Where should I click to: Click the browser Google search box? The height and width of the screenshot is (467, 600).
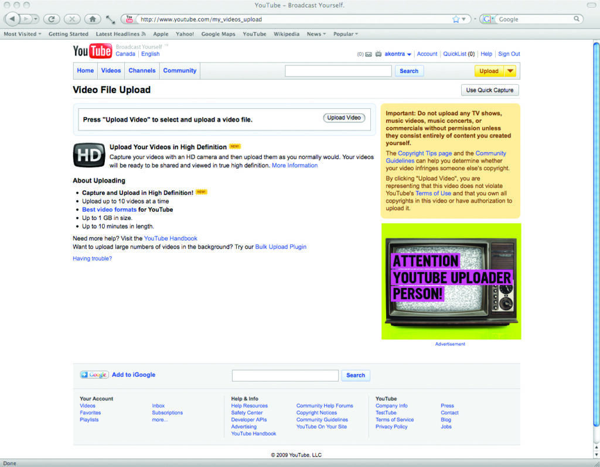[x=535, y=19]
